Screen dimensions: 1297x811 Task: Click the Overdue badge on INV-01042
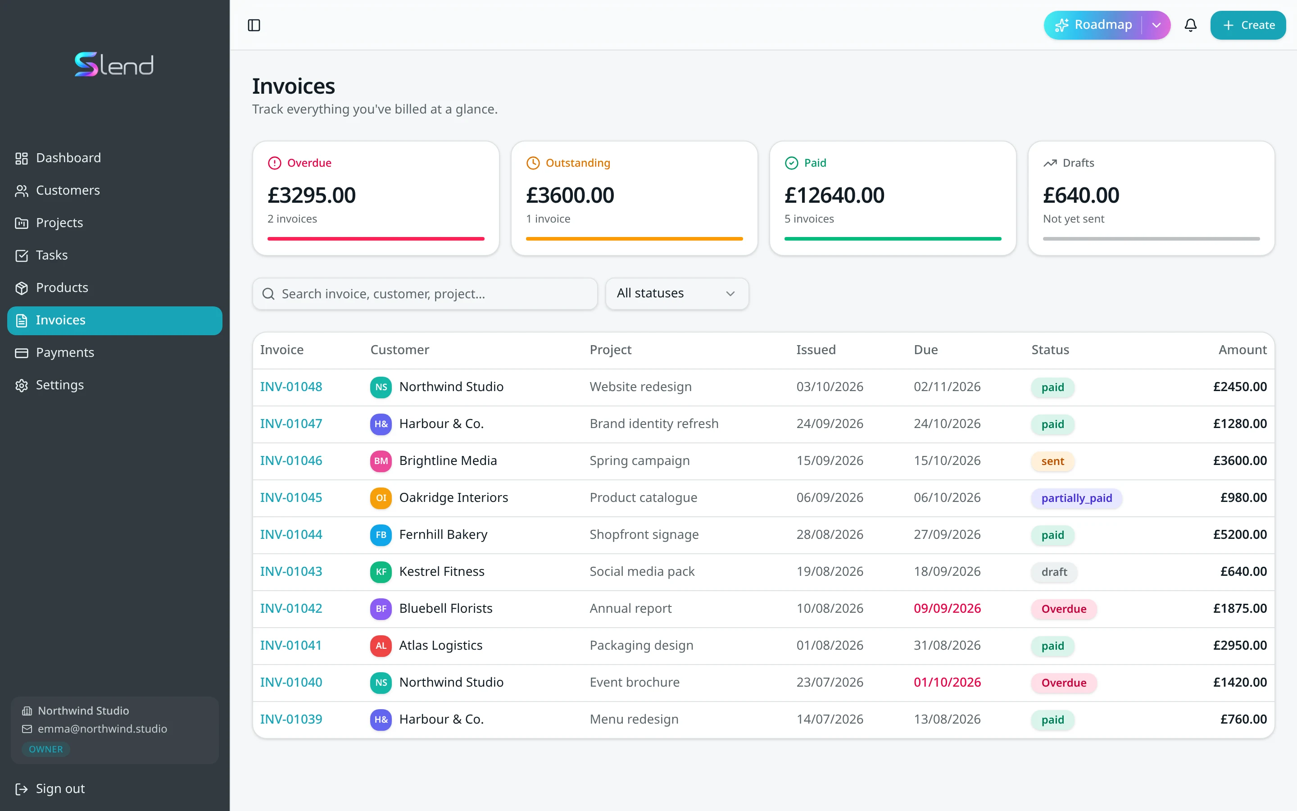click(x=1064, y=609)
